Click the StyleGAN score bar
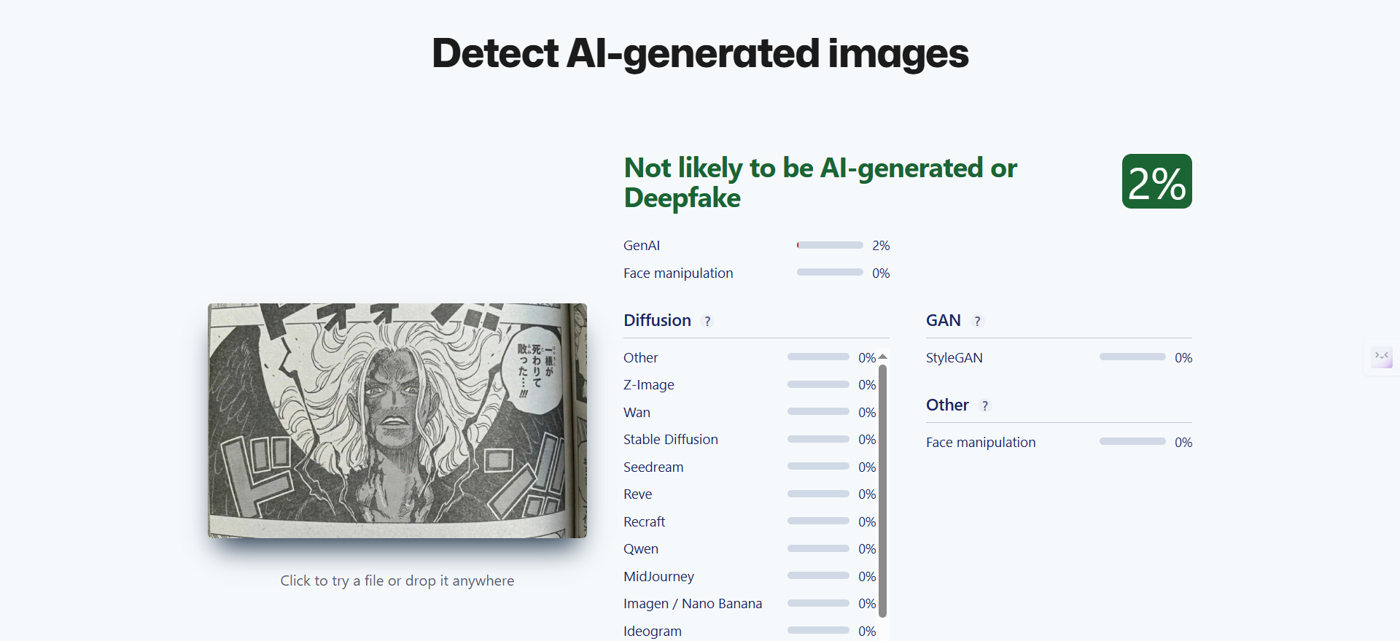 pos(1132,357)
